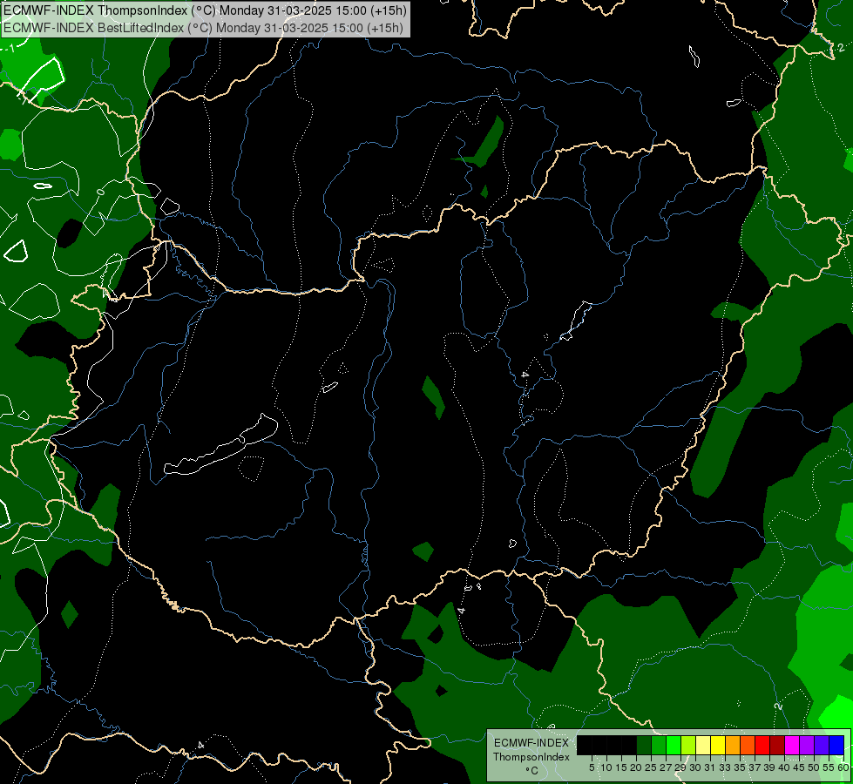Click the legend value '10'
The image size is (853, 784).
606,767
